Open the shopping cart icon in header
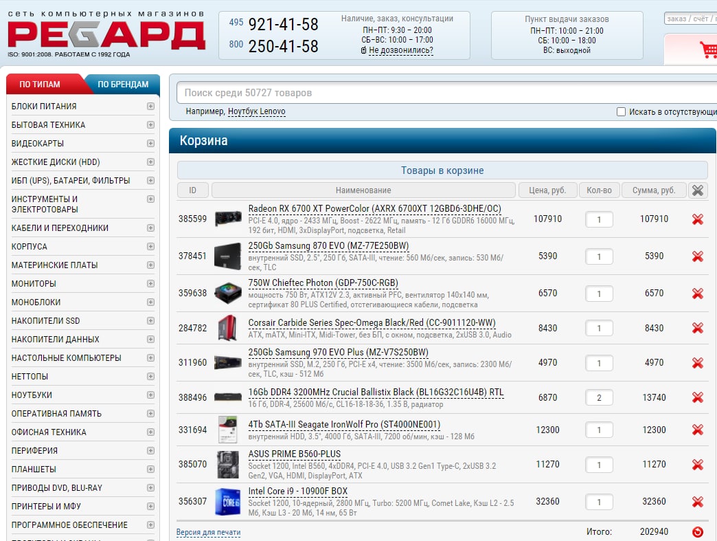The image size is (717, 541). tap(708, 49)
